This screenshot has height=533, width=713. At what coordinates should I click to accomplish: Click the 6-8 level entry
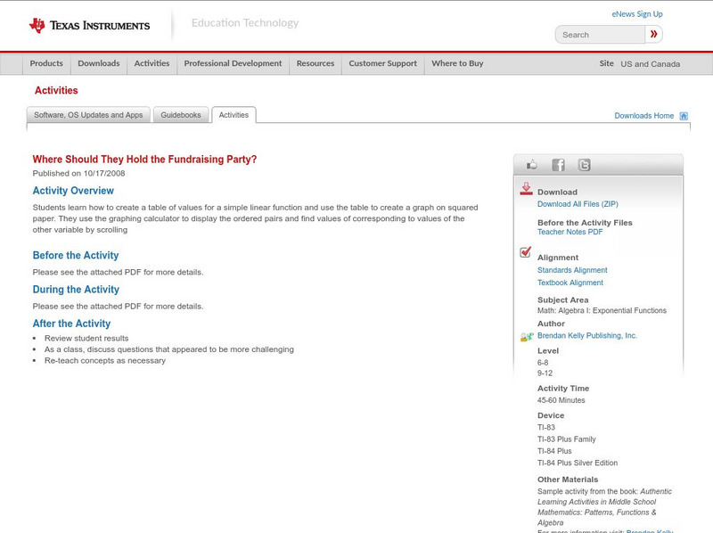(543, 363)
